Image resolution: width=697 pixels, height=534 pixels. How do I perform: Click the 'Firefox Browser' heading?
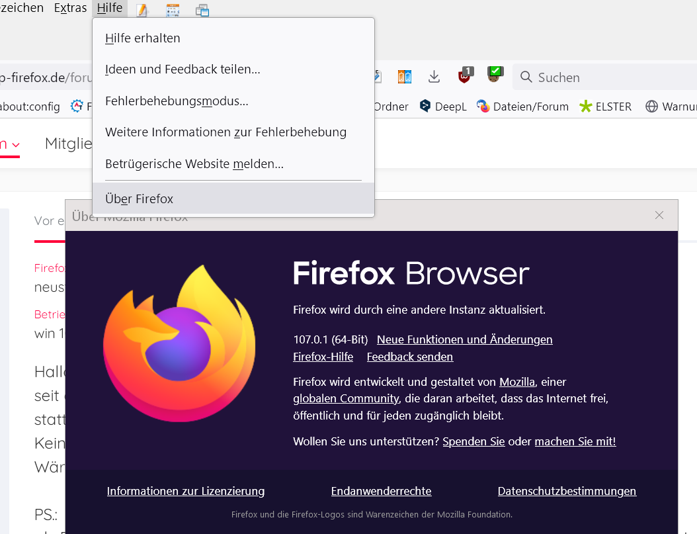411,273
